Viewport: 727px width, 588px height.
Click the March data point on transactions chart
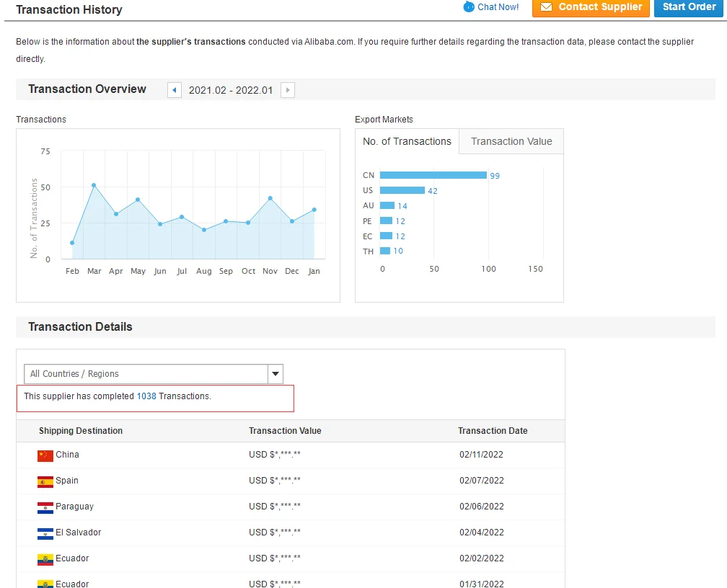[x=94, y=185]
